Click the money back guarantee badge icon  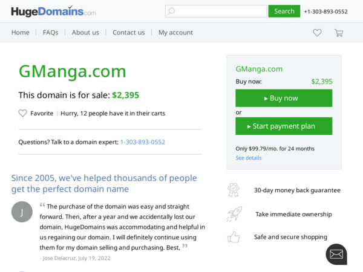click(234, 190)
